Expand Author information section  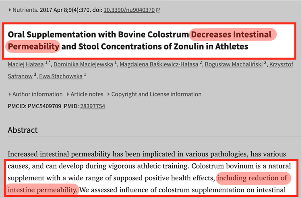coord(35,94)
